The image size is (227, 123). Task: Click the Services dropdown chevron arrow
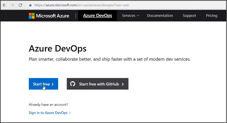point(138,15)
